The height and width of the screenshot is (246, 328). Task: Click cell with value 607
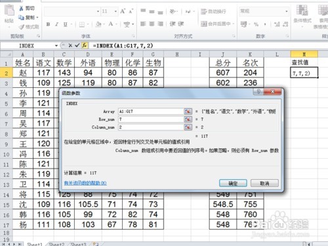coord(223,73)
